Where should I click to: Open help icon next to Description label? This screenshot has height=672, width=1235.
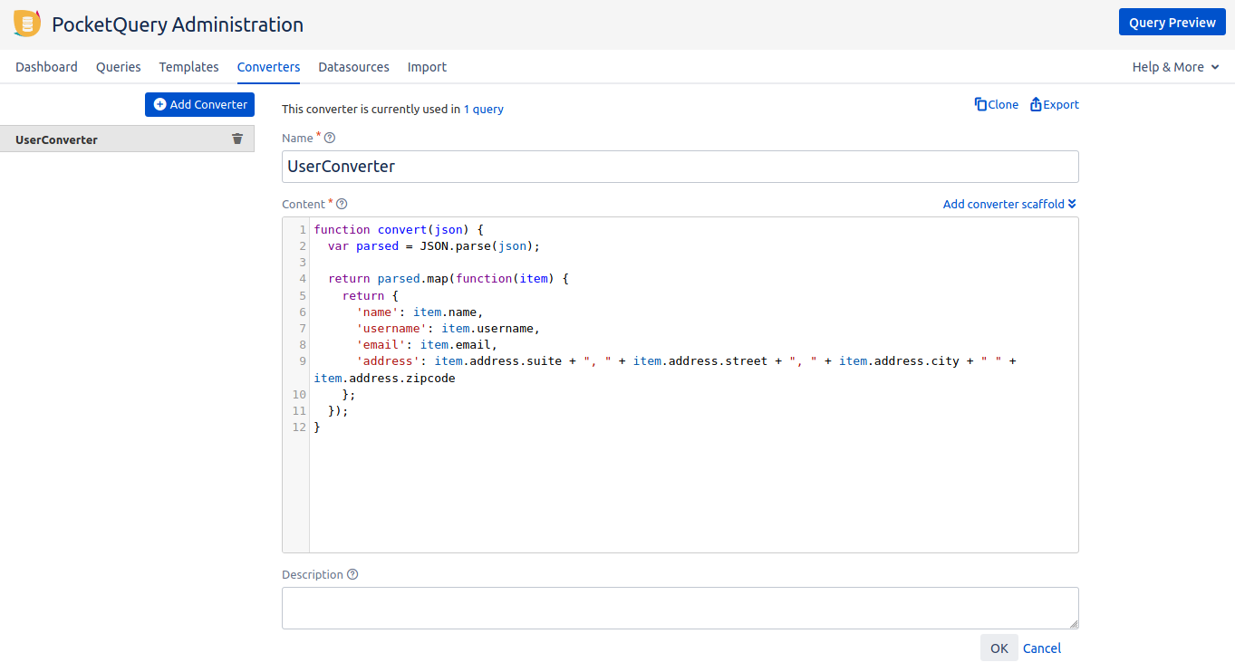click(352, 574)
